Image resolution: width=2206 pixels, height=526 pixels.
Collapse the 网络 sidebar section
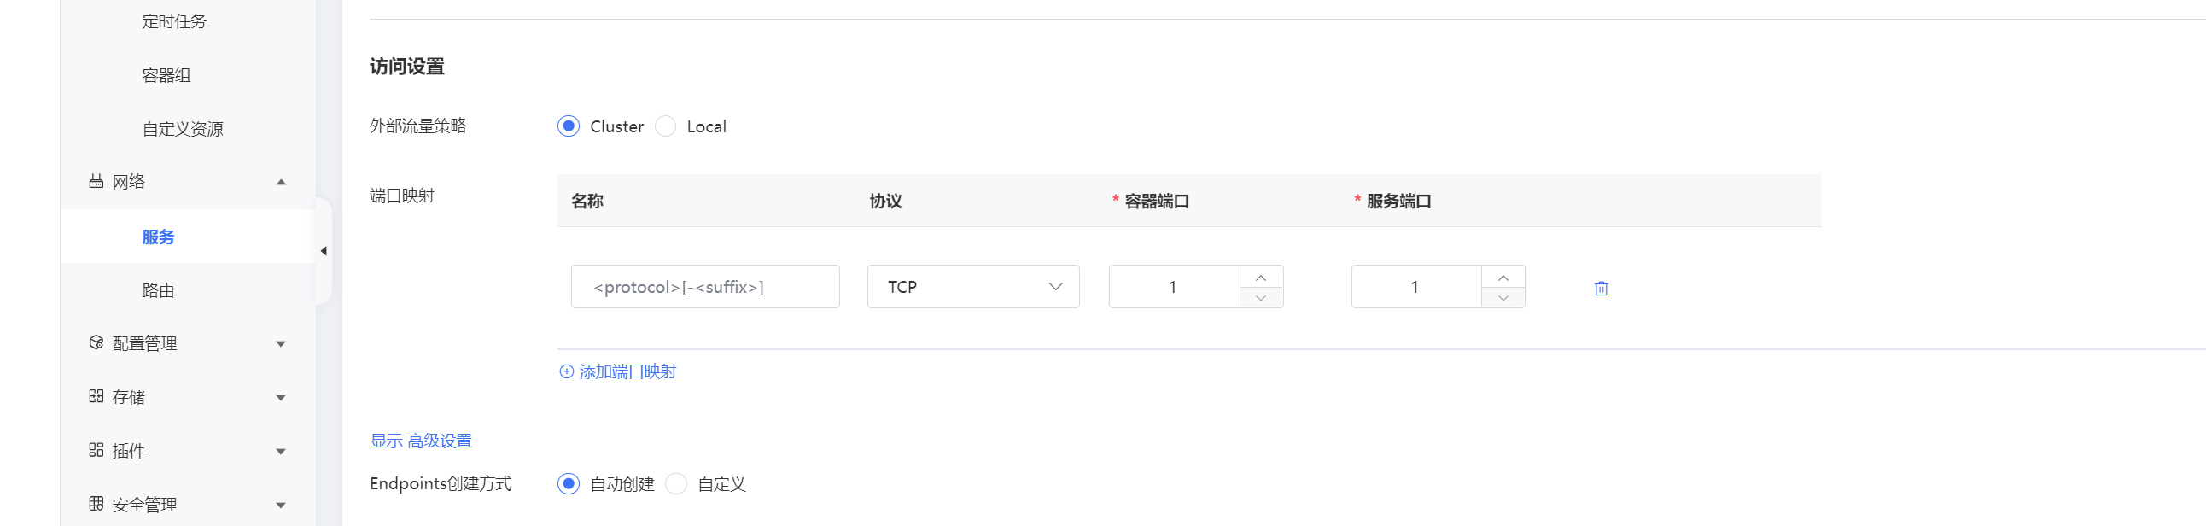[x=280, y=181]
